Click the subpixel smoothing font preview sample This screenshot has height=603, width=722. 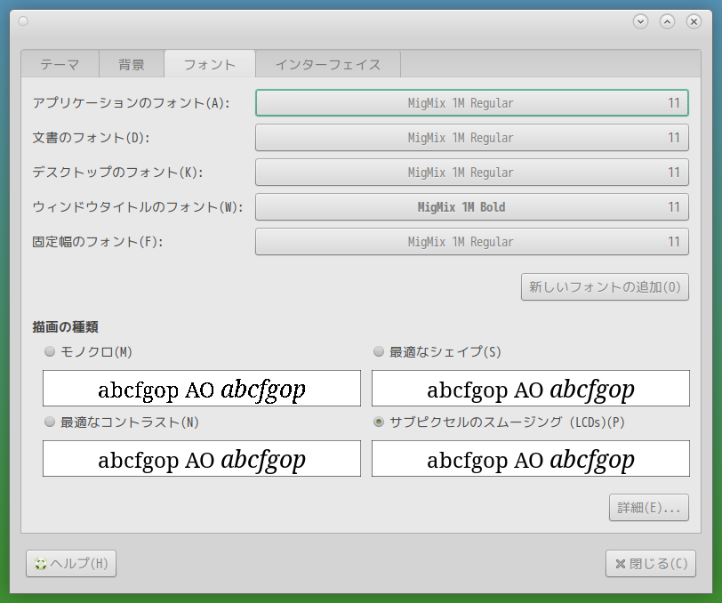[x=531, y=458]
